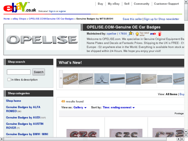Open the 'Sort by: Time: ending soonest' dropdown
The image size is (188, 141).
[x=119, y=107]
